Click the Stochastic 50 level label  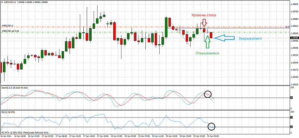292,98
